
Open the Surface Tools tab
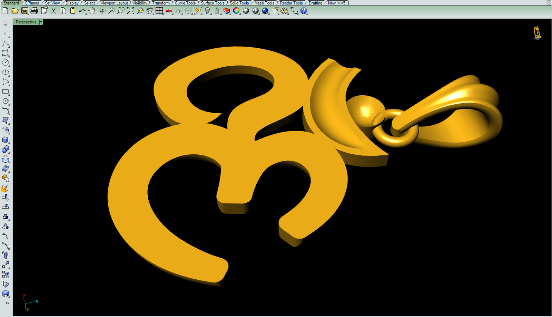click(x=213, y=3)
